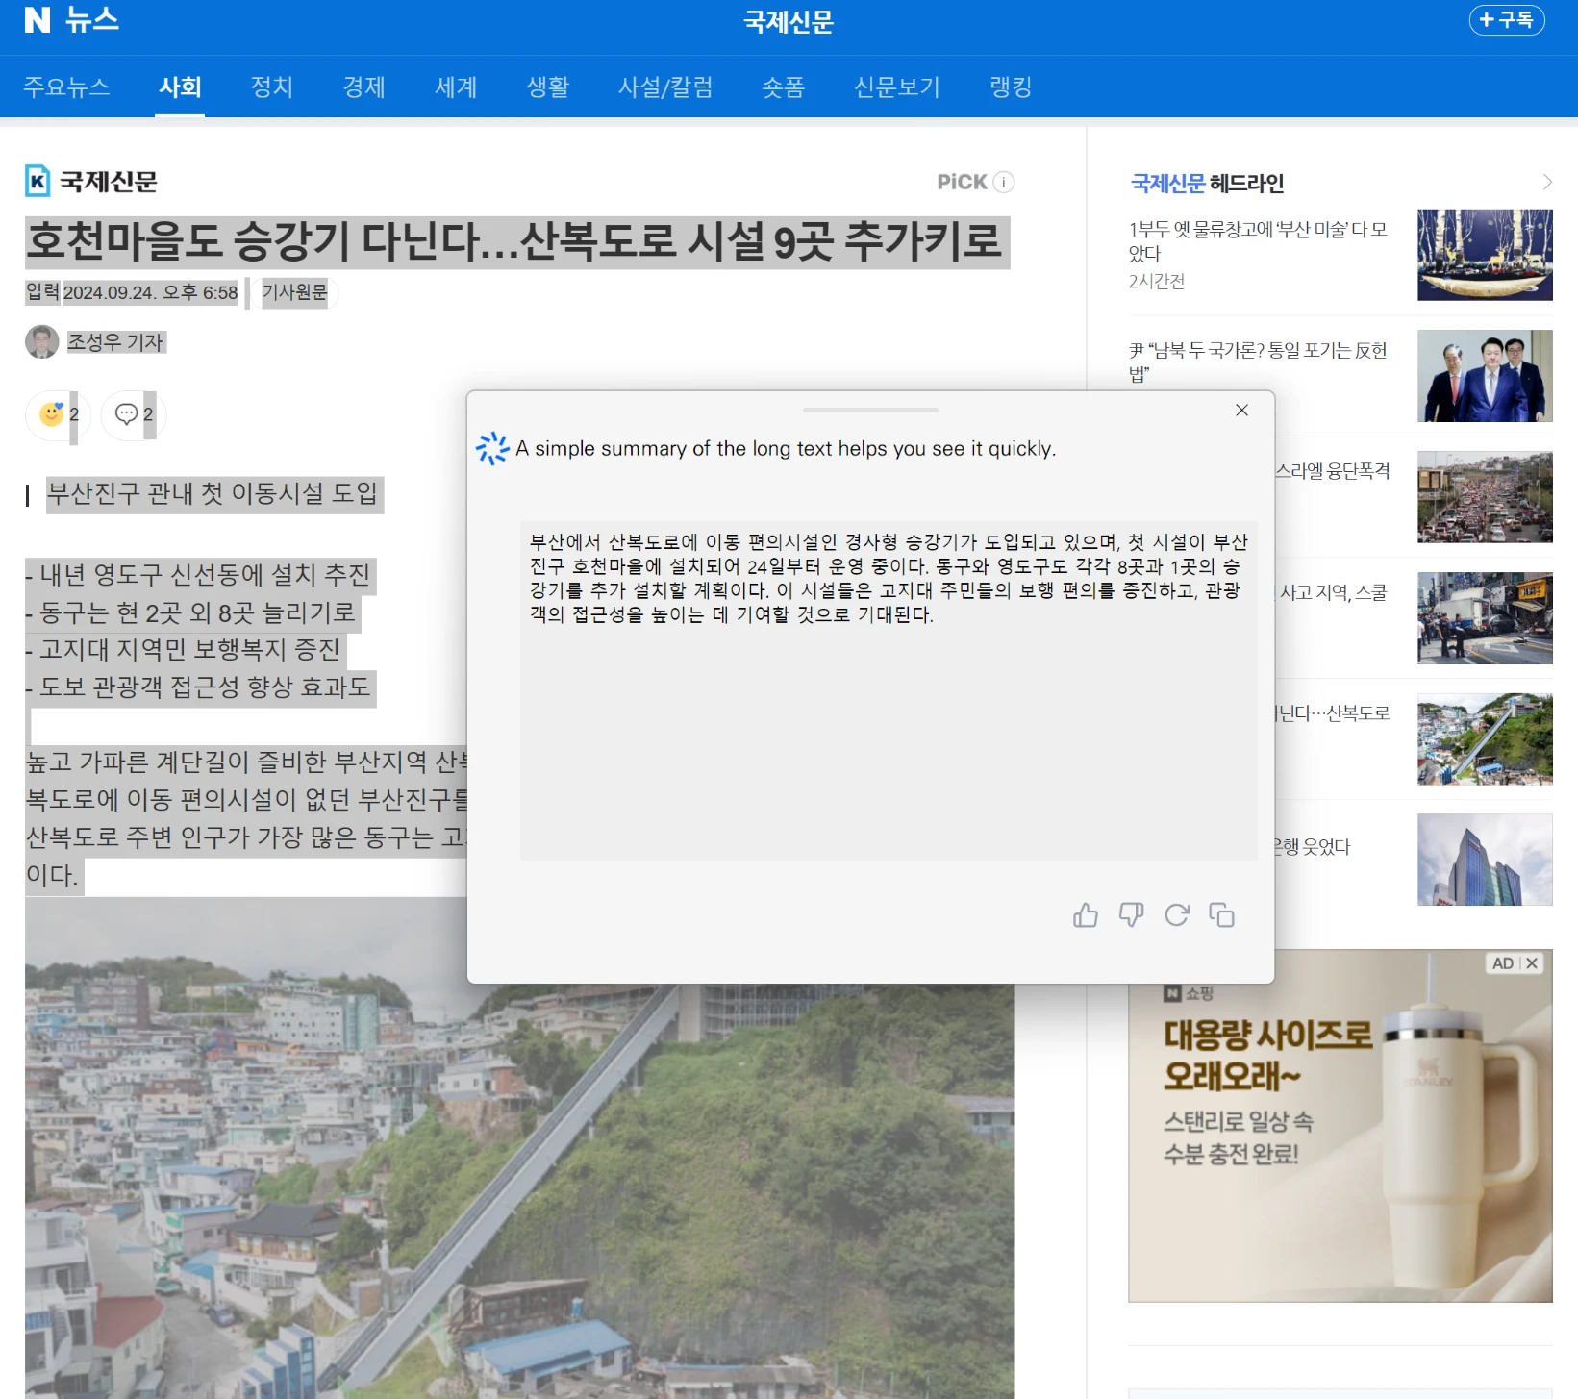Open reporter 조성우 기자 name link
The height and width of the screenshot is (1399, 1578).
115,342
